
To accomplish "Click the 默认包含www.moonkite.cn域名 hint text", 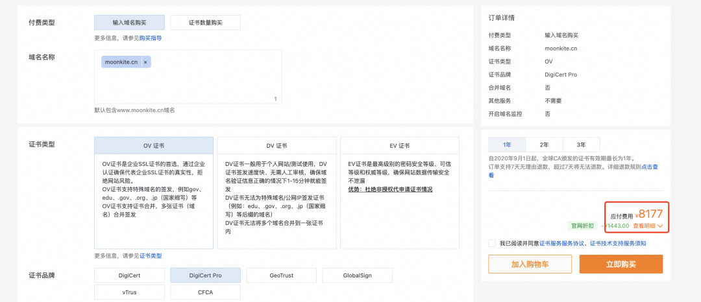I will coord(134,110).
